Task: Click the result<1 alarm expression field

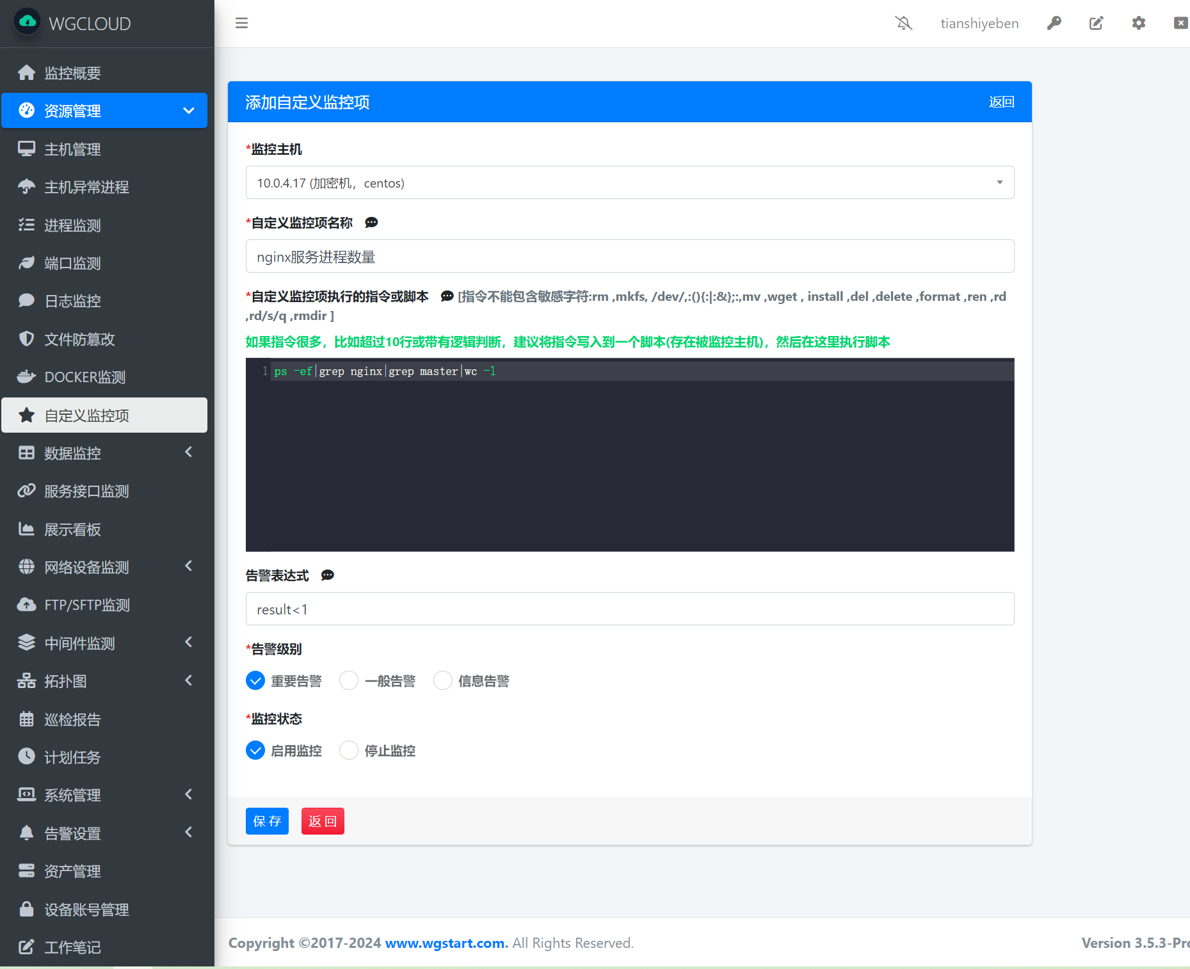Action: [630, 609]
